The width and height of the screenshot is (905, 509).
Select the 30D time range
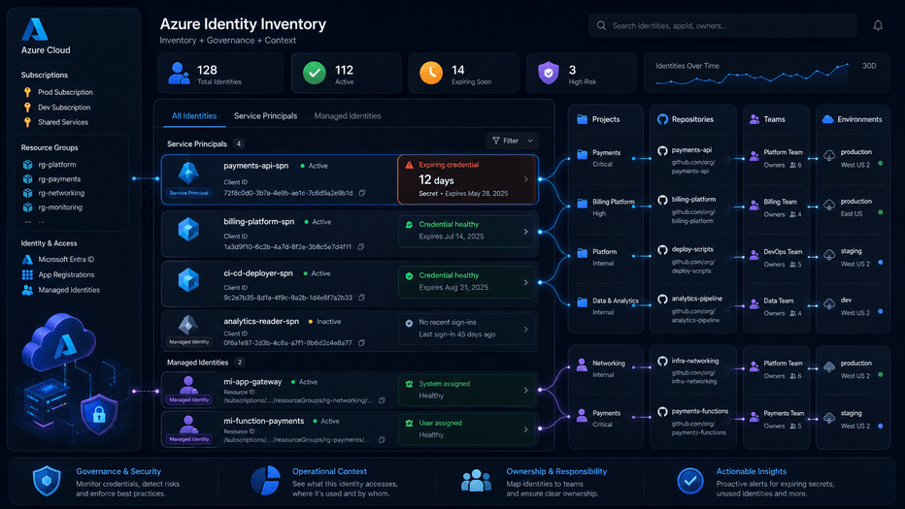click(x=869, y=66)
